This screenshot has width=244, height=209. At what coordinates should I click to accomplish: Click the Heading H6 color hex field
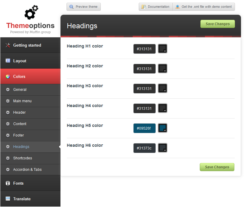[x=144, y=148]
